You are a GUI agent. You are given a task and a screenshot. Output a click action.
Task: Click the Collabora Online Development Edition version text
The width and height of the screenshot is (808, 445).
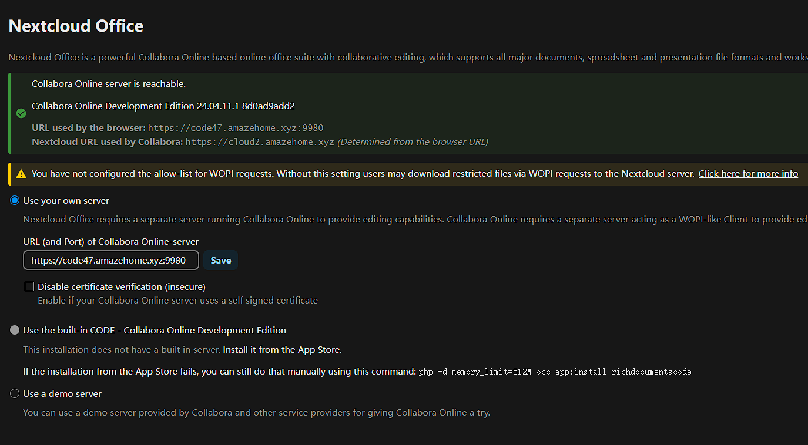pyautogui.click(x=163, y=106)
